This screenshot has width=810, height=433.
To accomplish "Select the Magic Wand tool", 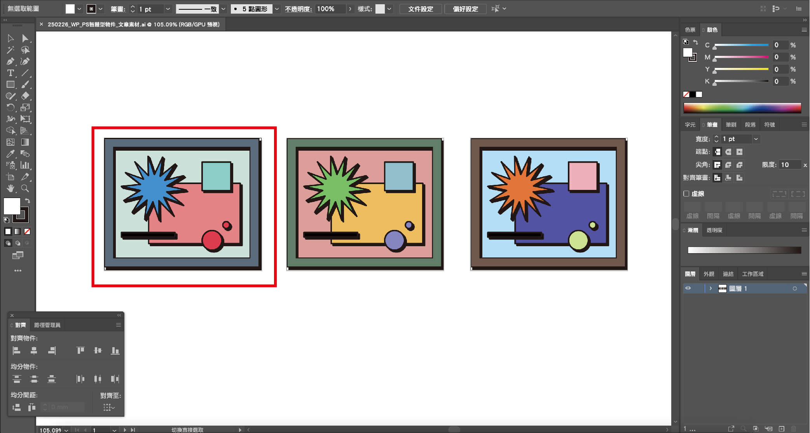I will pos(10,50).
